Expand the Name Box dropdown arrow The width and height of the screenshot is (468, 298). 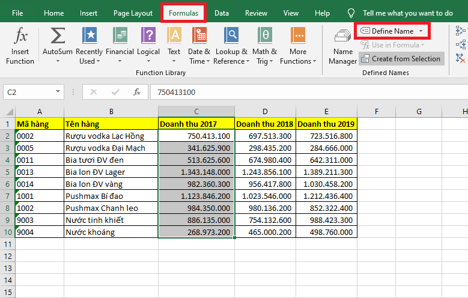point(58,93)
